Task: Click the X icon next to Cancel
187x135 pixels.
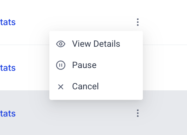Action: 61,87
